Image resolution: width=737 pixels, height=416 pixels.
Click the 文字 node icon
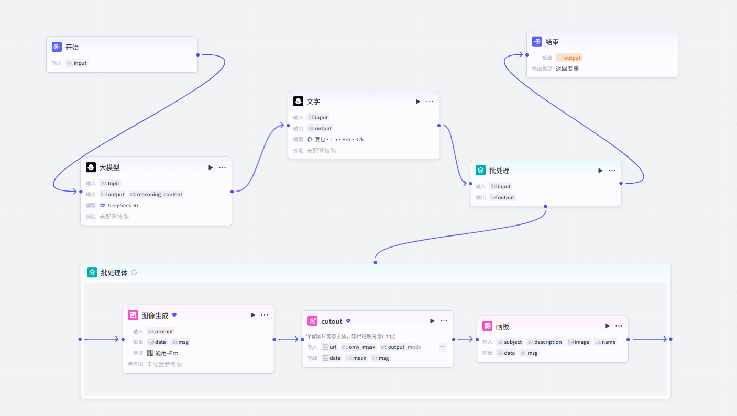(x=298, y=102)
